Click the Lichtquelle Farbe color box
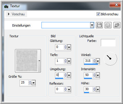Screen dimensions: 123x104 coord(108,43)
